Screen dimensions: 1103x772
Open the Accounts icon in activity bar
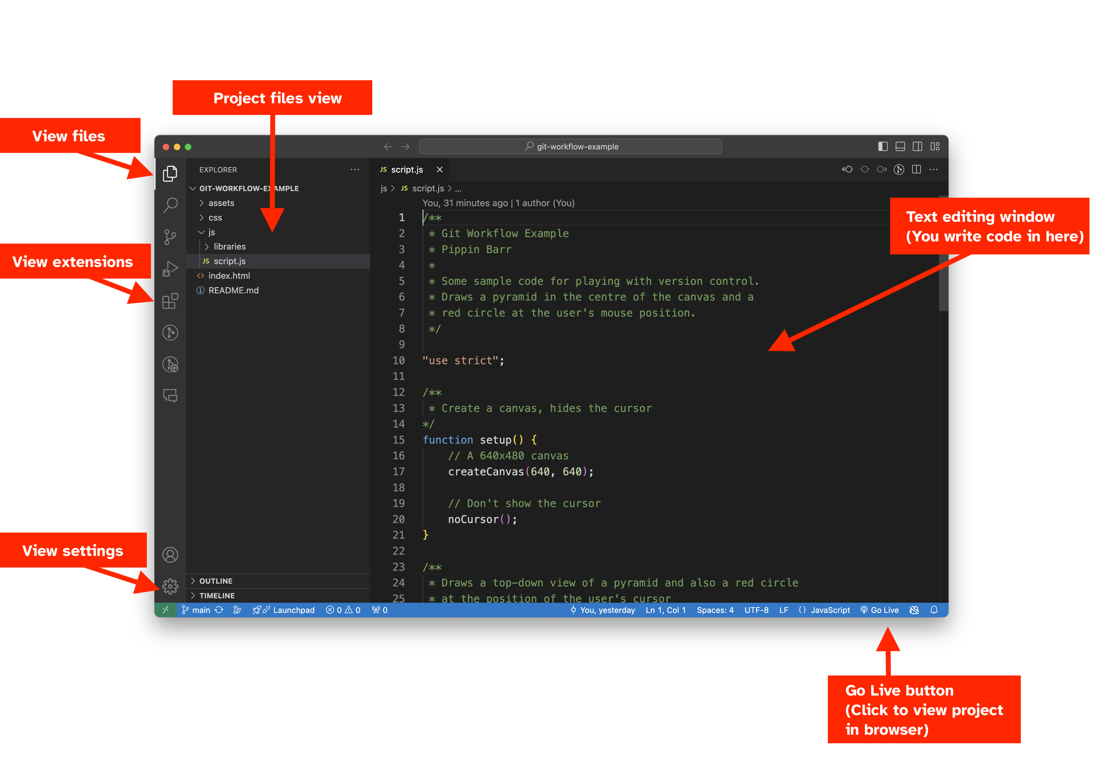[x=170, y=555]
